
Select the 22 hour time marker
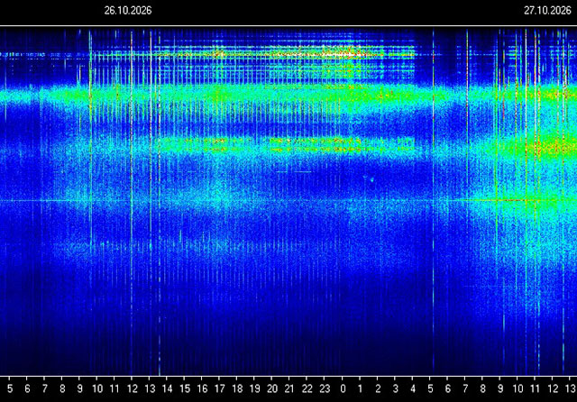307,388
